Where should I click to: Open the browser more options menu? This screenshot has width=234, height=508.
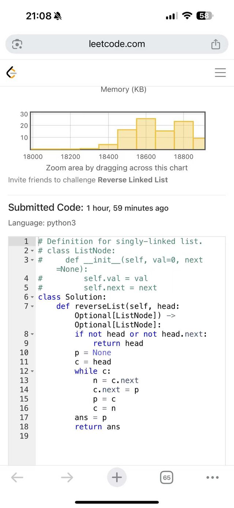click(x=212, y=477)
